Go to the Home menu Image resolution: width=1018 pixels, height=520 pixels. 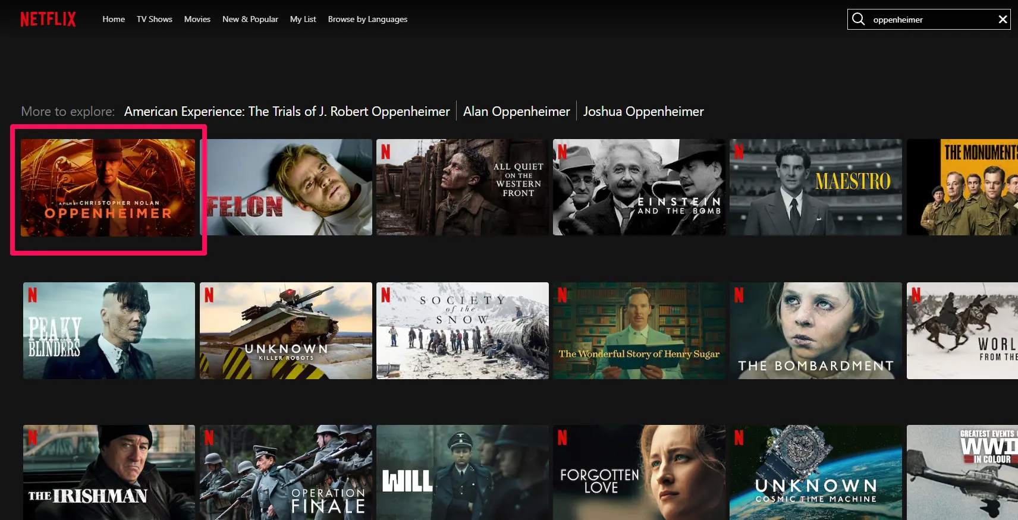[114, 19]
